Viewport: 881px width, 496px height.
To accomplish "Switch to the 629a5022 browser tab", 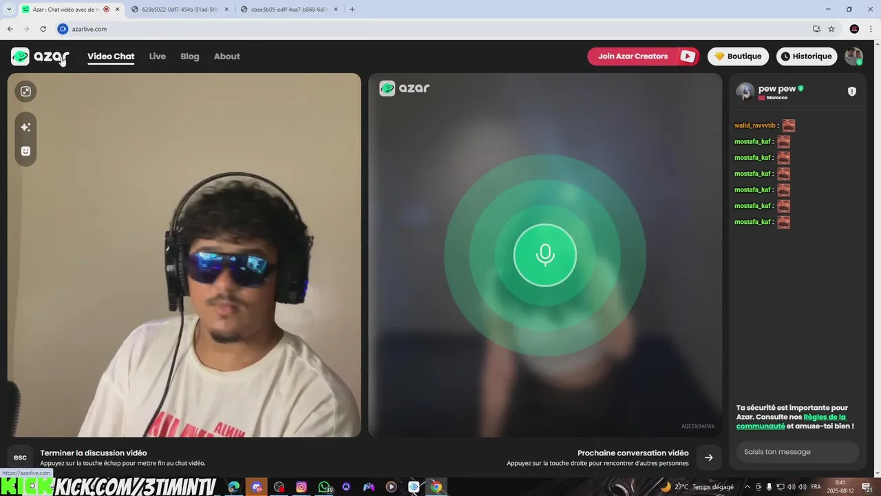I will click(179, 10).
